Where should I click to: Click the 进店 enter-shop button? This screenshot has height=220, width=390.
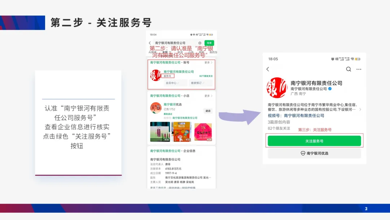click(x=208, y=111)
